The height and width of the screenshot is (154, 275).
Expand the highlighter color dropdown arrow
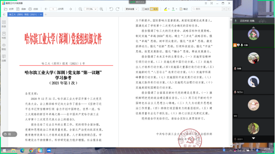pyautogui.click(x=169, y=9)
